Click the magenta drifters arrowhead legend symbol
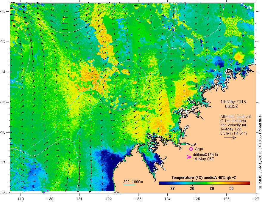This screenshot has height=202, width=262. (x=189, y=157)
